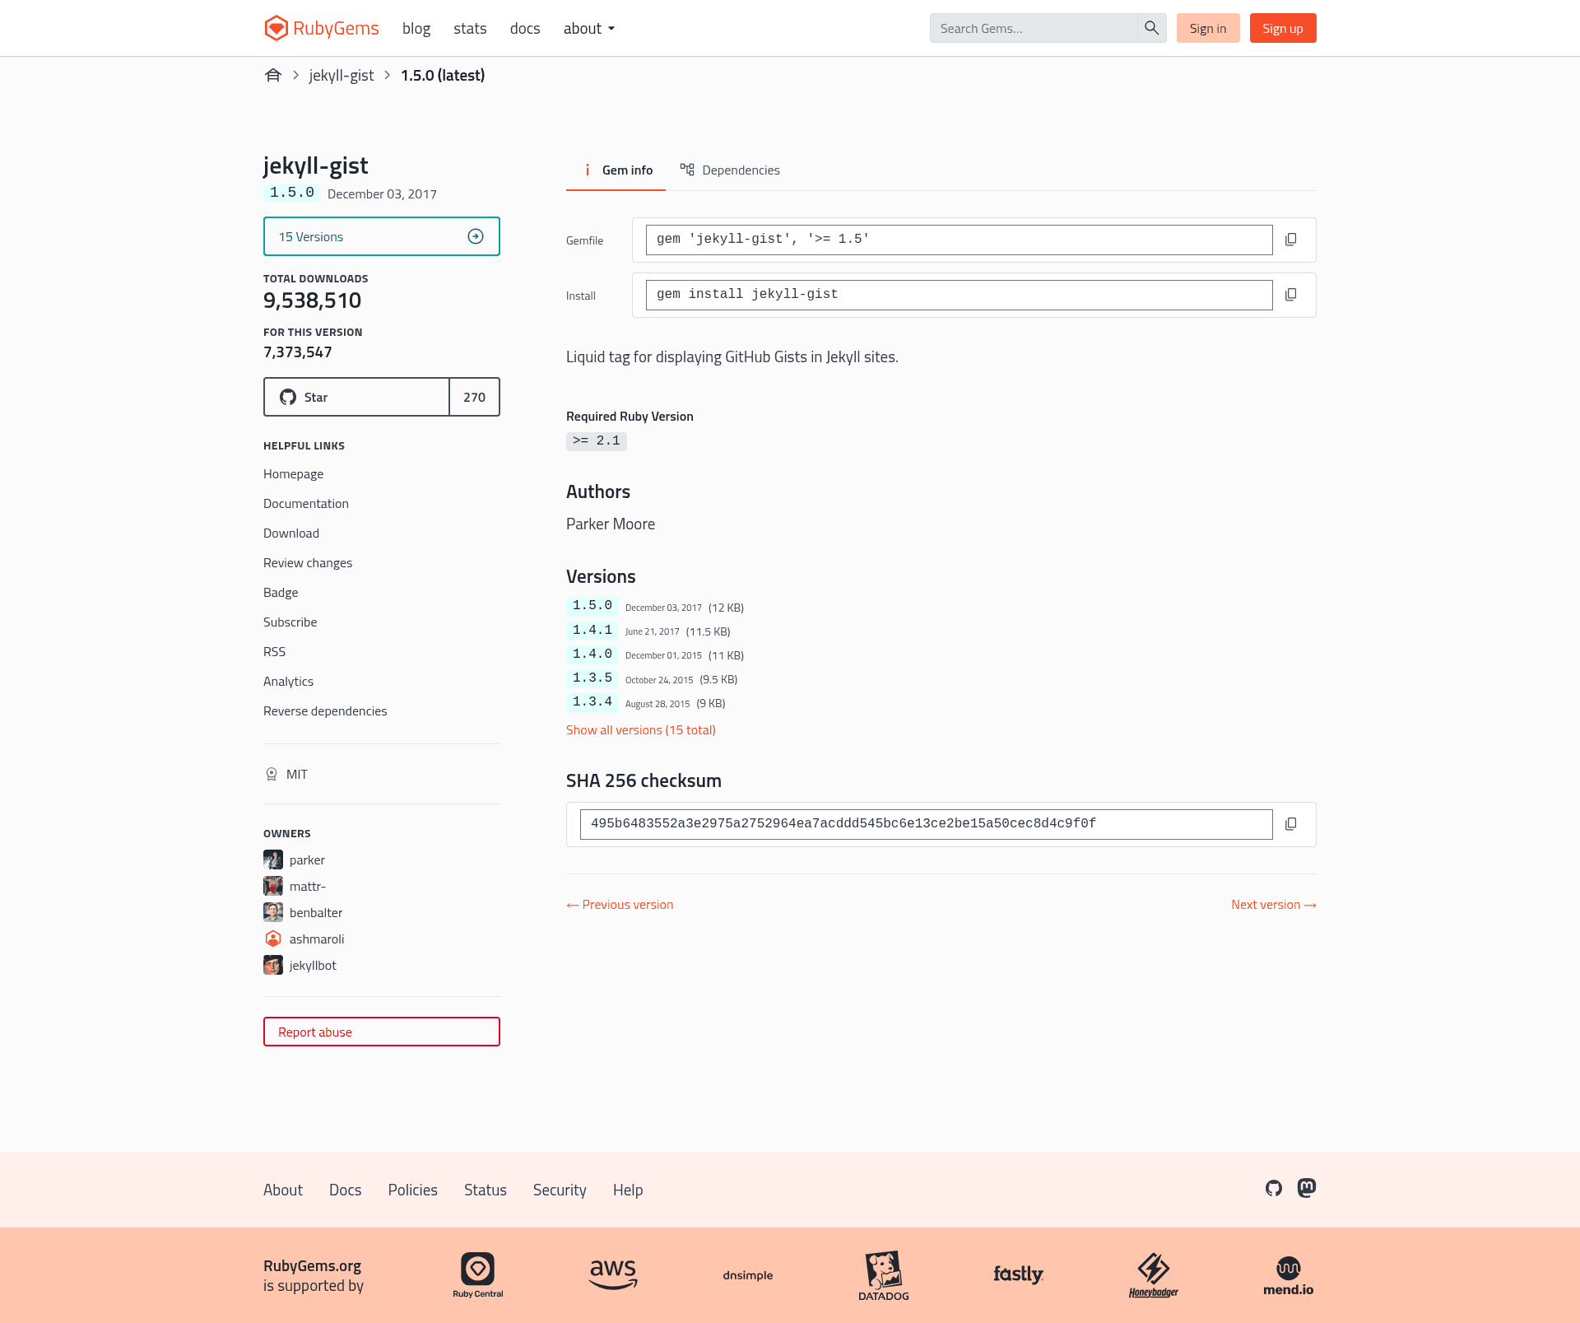Go to the Next version link
The width and height of the screenshot is (1580, 1323).
[1274, 905]
